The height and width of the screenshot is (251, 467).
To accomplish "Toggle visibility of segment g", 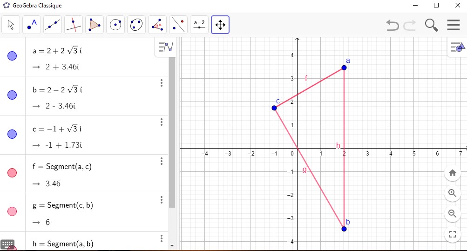I will [x=12, y=211].
